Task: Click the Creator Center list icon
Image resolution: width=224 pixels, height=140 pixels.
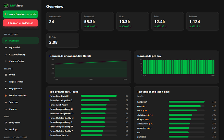Action: pyautogui.click(x=6, y=61)
